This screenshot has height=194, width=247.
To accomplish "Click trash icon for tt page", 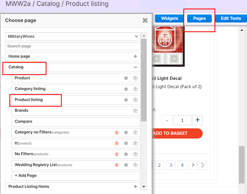I will point(117,143).
